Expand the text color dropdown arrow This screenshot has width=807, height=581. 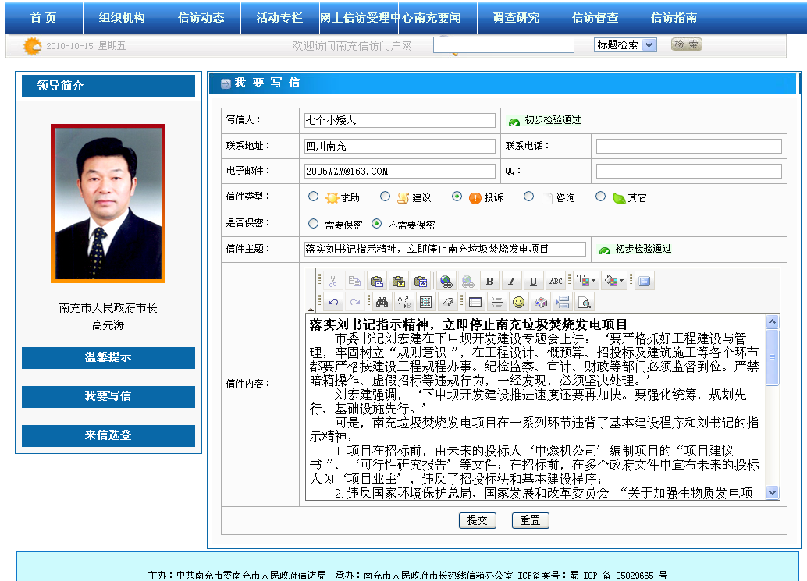click(x=594, y=282)
